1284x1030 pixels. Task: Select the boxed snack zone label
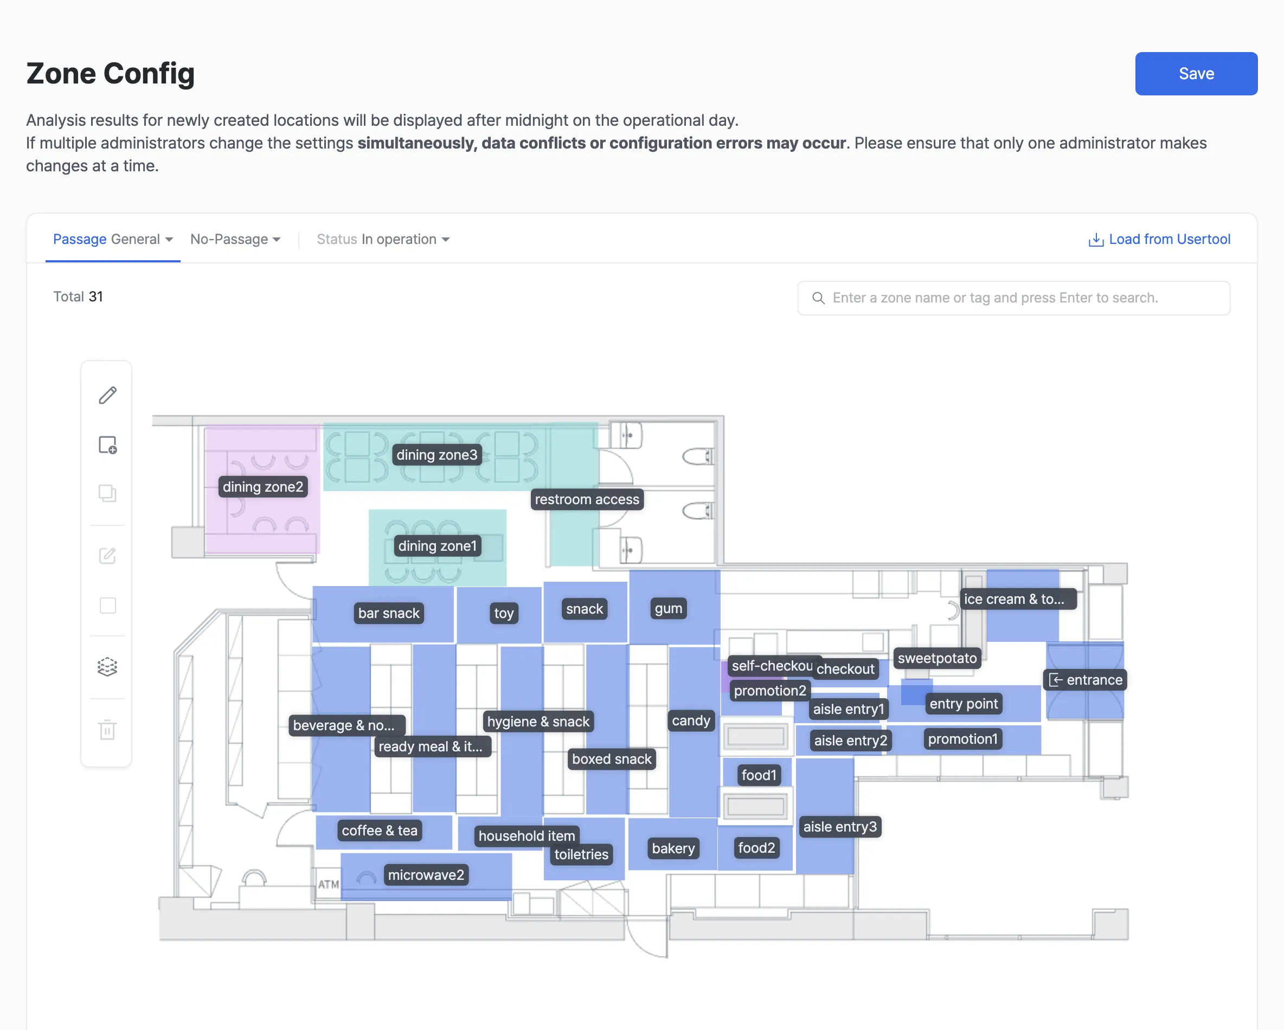[612, 759]
